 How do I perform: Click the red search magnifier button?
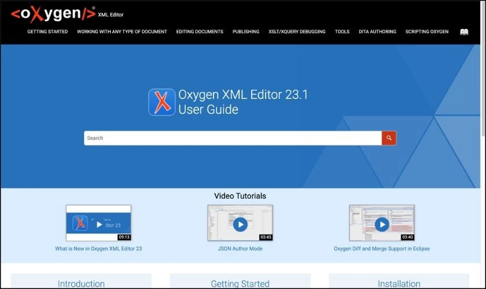(x=389, y=138)
